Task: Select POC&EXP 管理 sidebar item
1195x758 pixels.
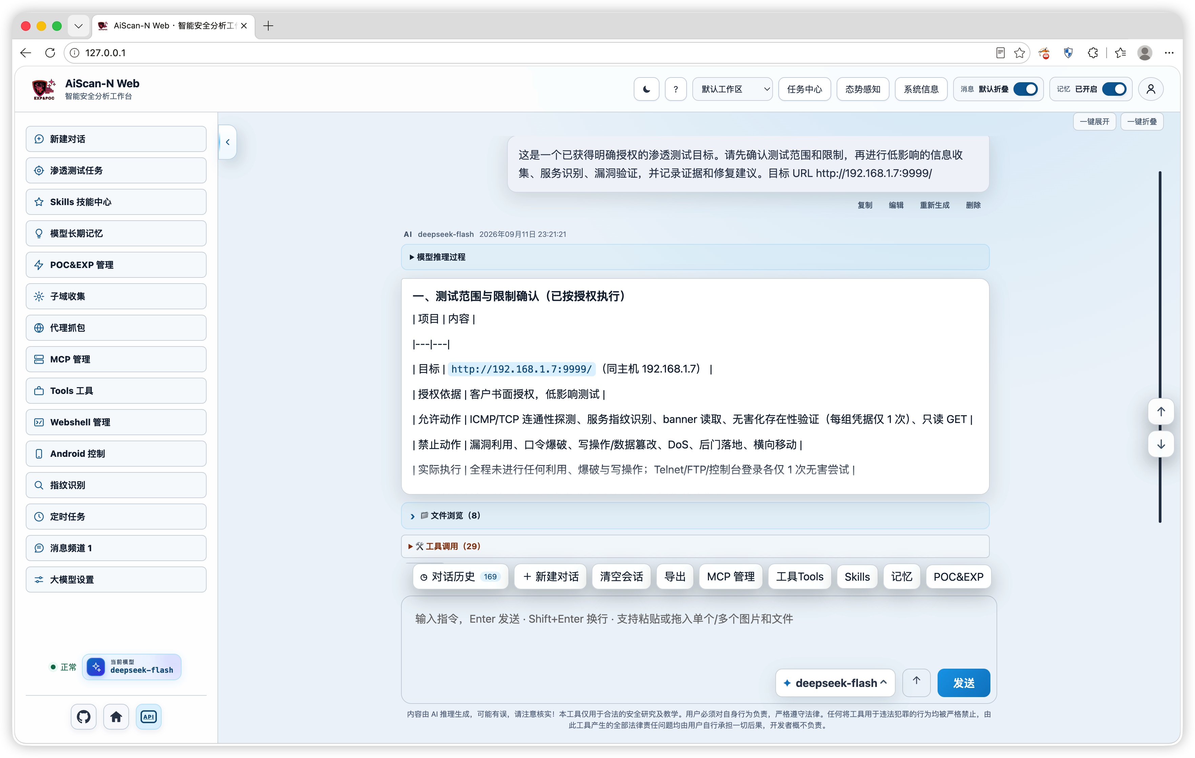Action: coord(116,265)
